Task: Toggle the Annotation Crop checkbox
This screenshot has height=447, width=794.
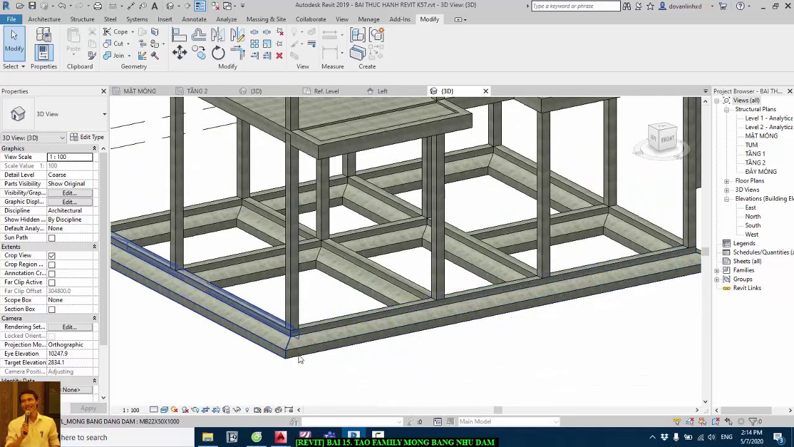Action: point(51,274)
